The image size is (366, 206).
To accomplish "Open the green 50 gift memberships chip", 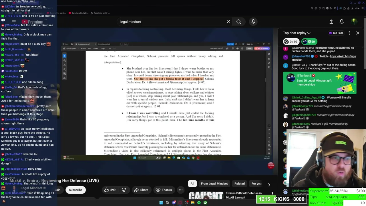I will 309,41.
